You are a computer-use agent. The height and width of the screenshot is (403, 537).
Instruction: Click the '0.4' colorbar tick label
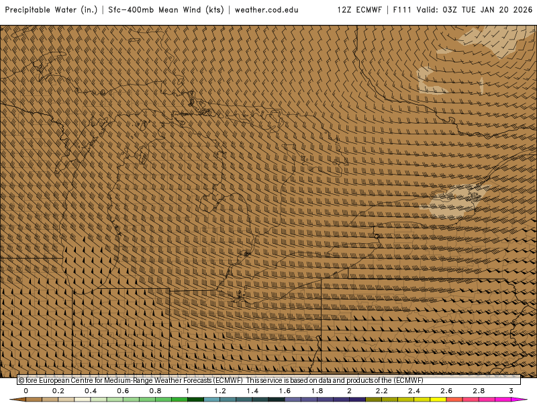click(x=91, y=391)
